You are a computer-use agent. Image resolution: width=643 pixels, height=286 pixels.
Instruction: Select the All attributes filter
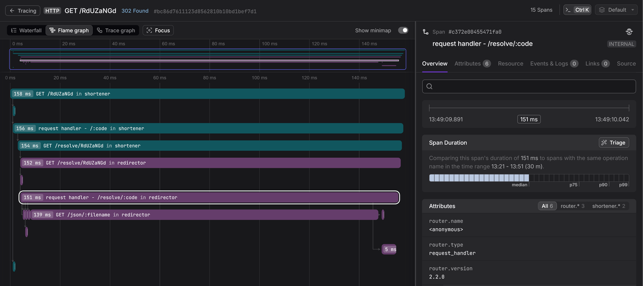(x=547, y=206)
